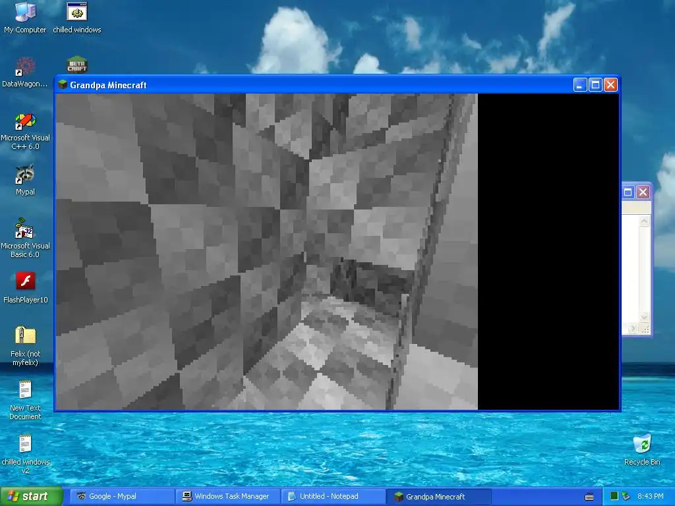Click the BetaCraft desktop icon
The height and width of the screenshot is (506, 675).
77,65
